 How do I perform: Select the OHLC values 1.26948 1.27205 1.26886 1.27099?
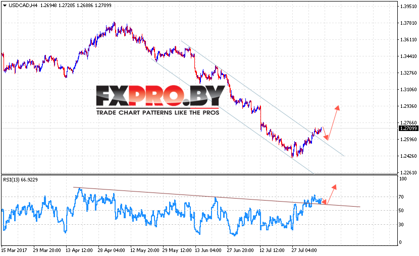pos(76,6)
